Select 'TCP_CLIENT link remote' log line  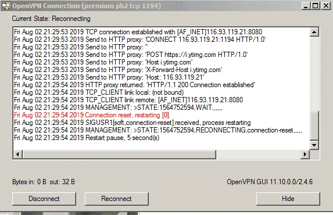(x=128, y=100)
